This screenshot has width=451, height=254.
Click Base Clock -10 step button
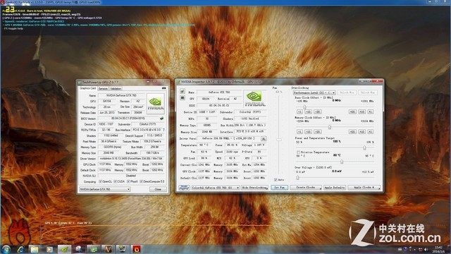coord(309,111)
